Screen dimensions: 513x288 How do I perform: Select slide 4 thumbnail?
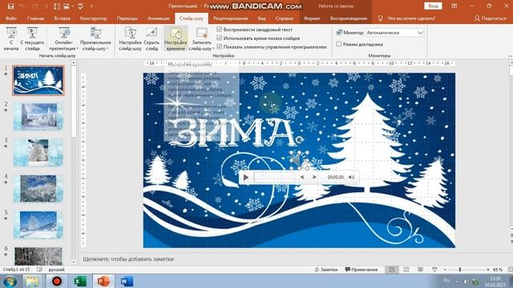[38, 189]
